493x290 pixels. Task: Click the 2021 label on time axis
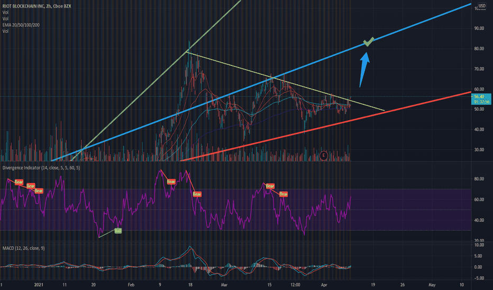[39, 285]
